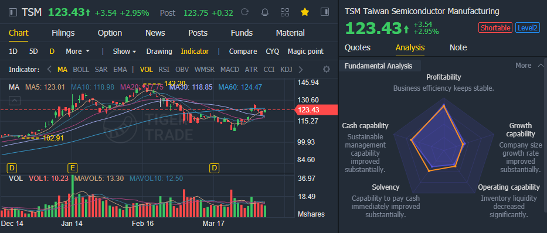This screenshot has width=547, height=233.
Task: Toggle right side panel icon
Action: tap(324, 12)
